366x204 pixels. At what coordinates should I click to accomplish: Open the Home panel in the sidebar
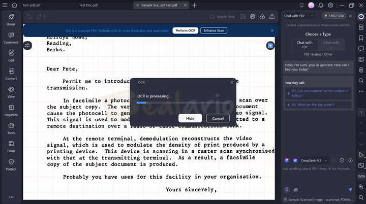coord(11,20)
